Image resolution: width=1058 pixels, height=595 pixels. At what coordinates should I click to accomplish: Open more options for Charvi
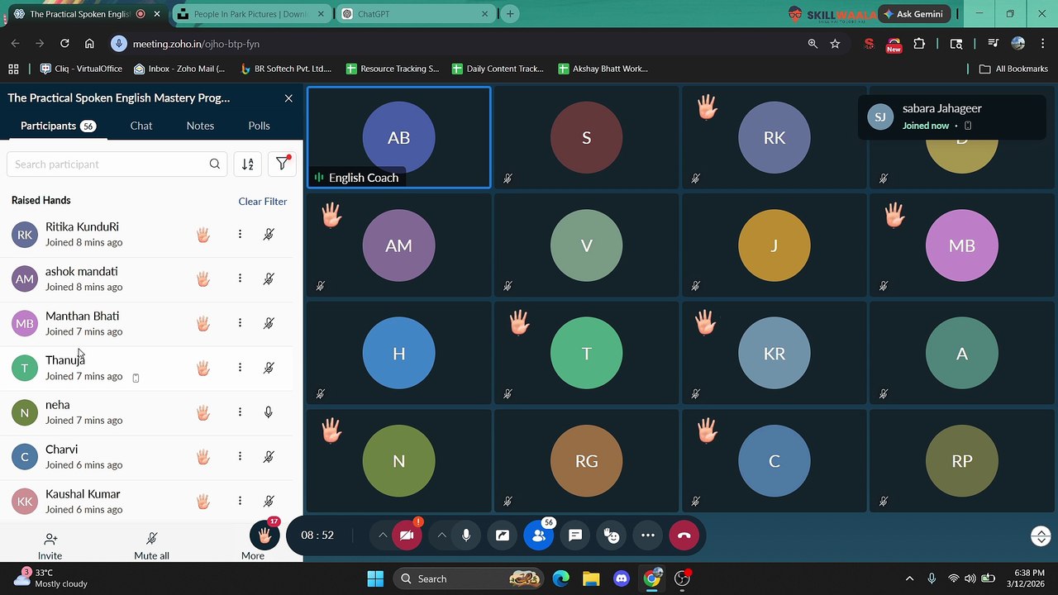point(240,456)
